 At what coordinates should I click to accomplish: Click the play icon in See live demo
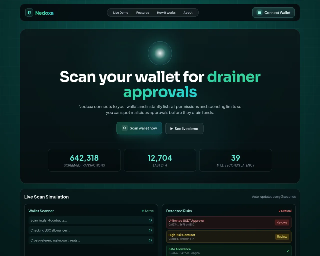click(171, 128)
